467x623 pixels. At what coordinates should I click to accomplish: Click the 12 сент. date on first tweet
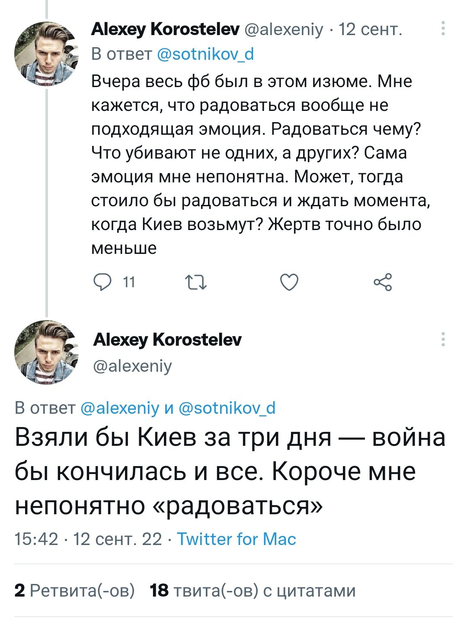point(371,29)
